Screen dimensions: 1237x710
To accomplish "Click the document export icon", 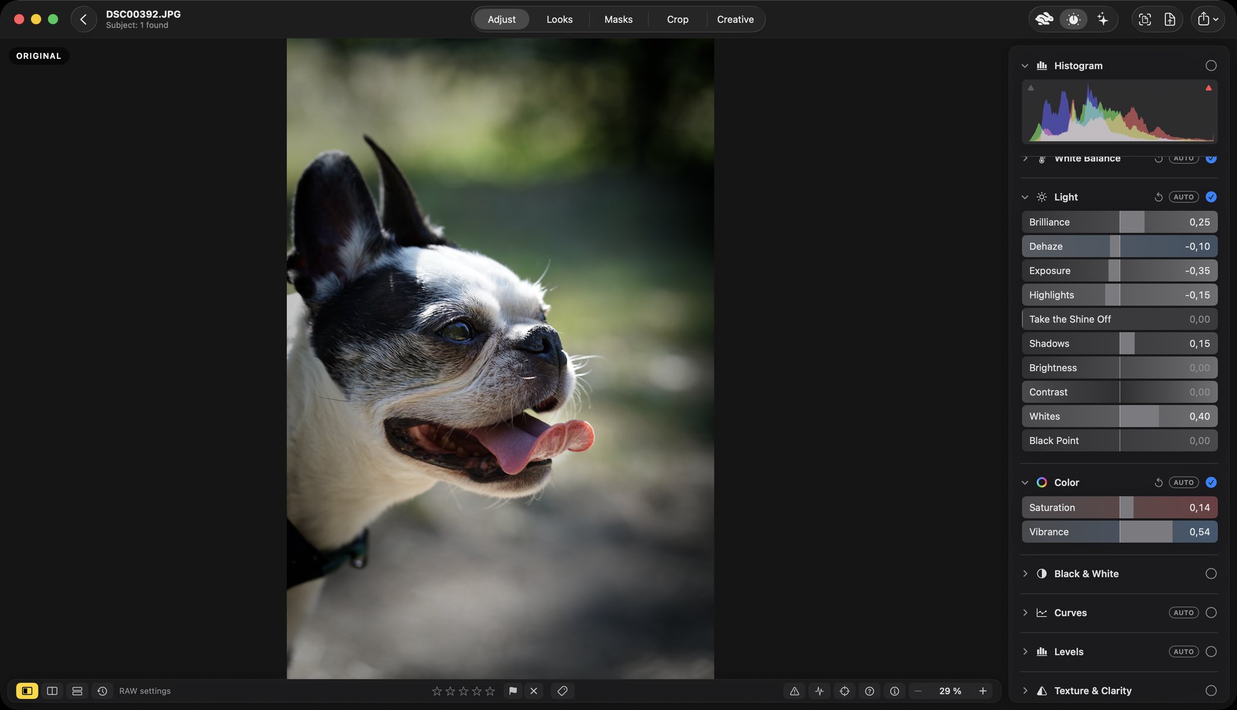I will pos(1170,19).
